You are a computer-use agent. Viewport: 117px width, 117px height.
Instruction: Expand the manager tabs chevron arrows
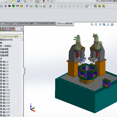[x=22, y=29]
